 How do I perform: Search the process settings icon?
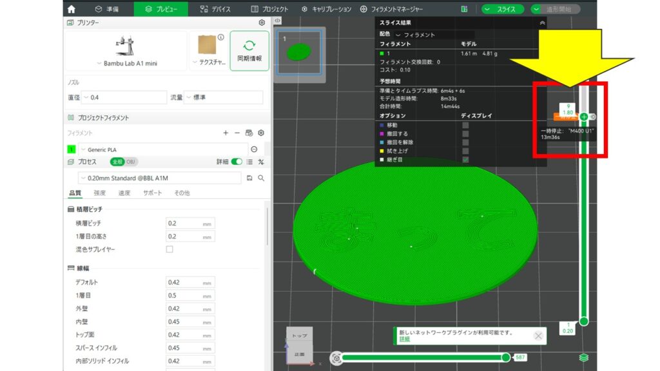click(x=261, y=178)
